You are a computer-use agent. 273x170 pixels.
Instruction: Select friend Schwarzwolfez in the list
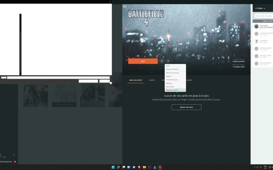[x=263, y=49]
